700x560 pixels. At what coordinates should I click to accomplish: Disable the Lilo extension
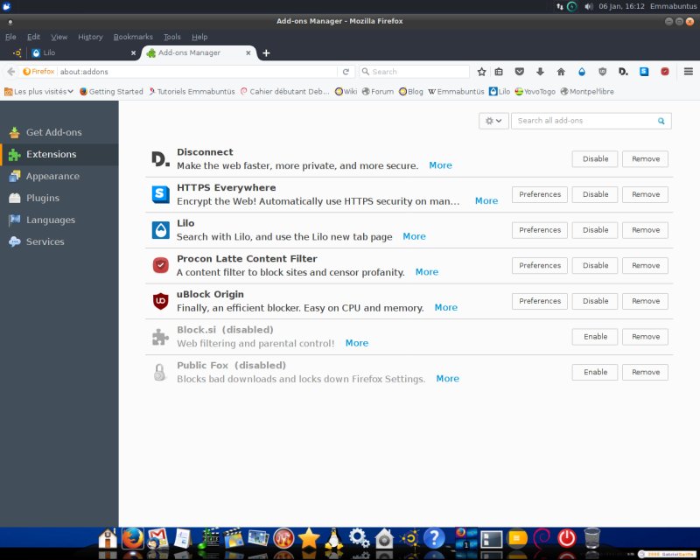pyautogui.click(x=595, y=230)
